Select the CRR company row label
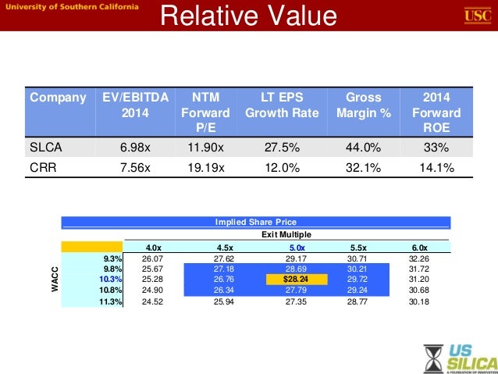The height and width of the screenshot is (374, 498). point(43,167)
